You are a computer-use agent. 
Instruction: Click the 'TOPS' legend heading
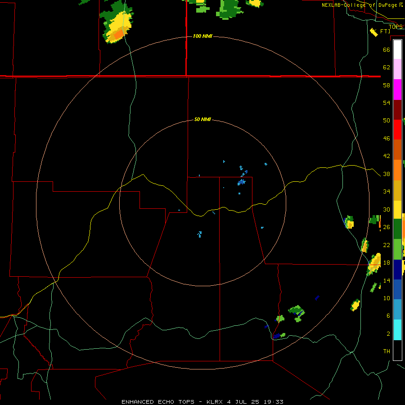pyautogui.click(x=396, y=27)
